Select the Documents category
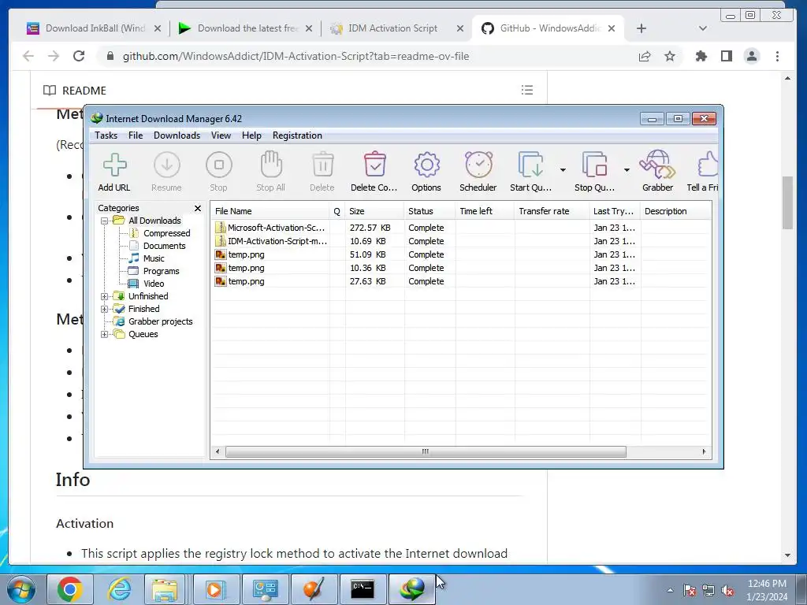The height and width of the screenshot is (605, 807). pyautogui.click(x=164, y=246)
